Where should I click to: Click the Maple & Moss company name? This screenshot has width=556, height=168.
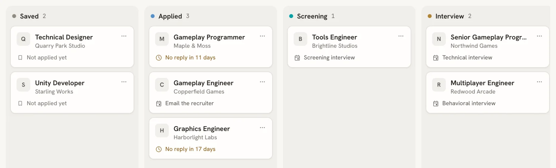point(192,46)
